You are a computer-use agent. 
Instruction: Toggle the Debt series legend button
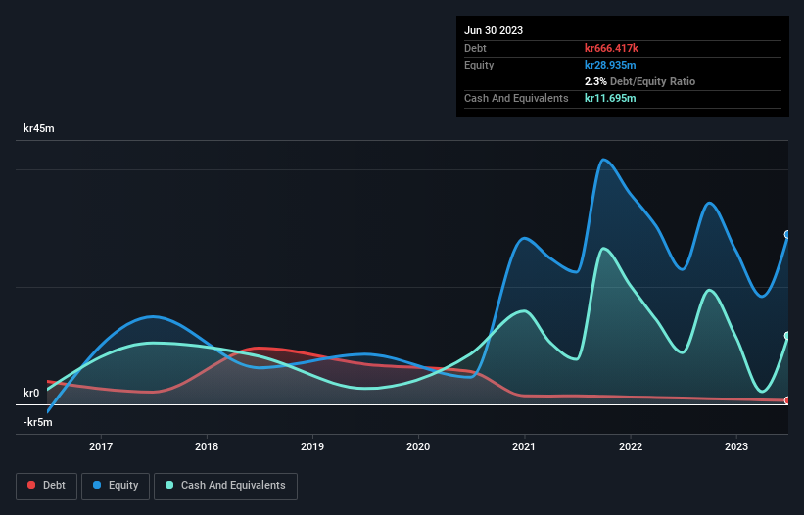[47, 486]
